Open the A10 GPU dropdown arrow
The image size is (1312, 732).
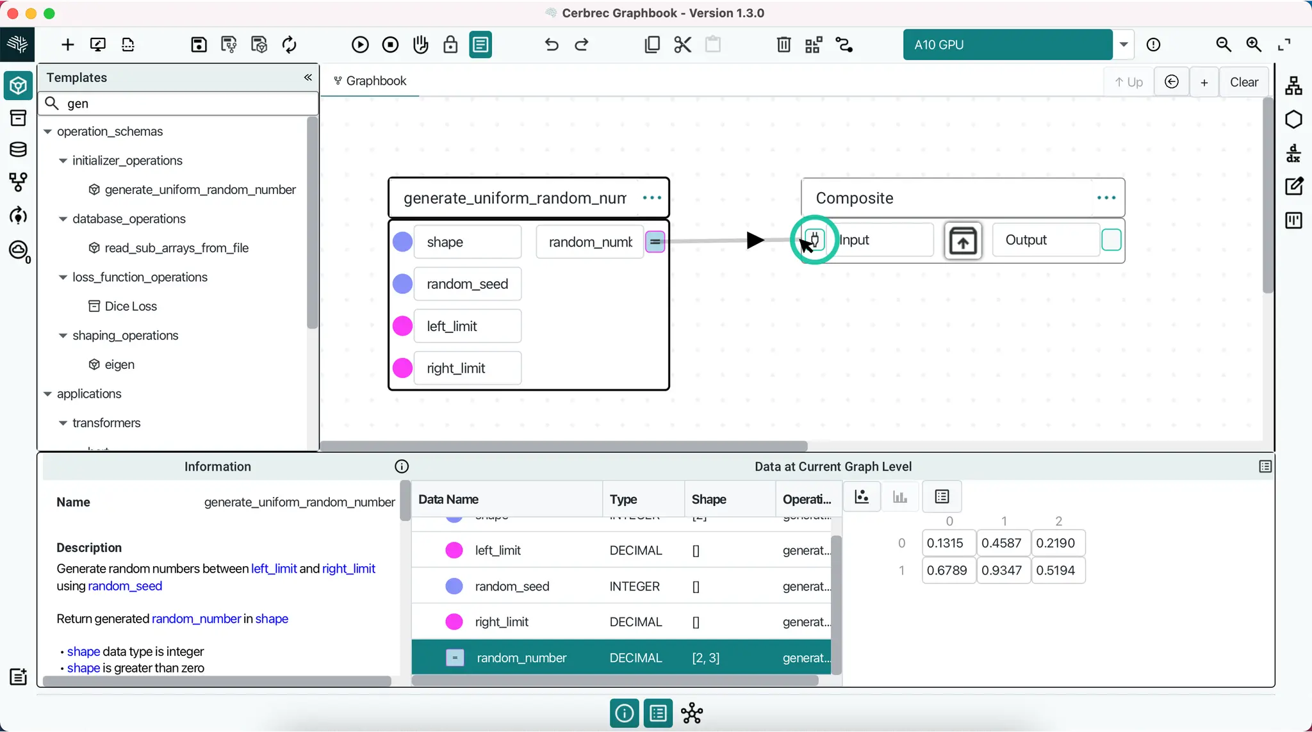(x=1124, y=45)
